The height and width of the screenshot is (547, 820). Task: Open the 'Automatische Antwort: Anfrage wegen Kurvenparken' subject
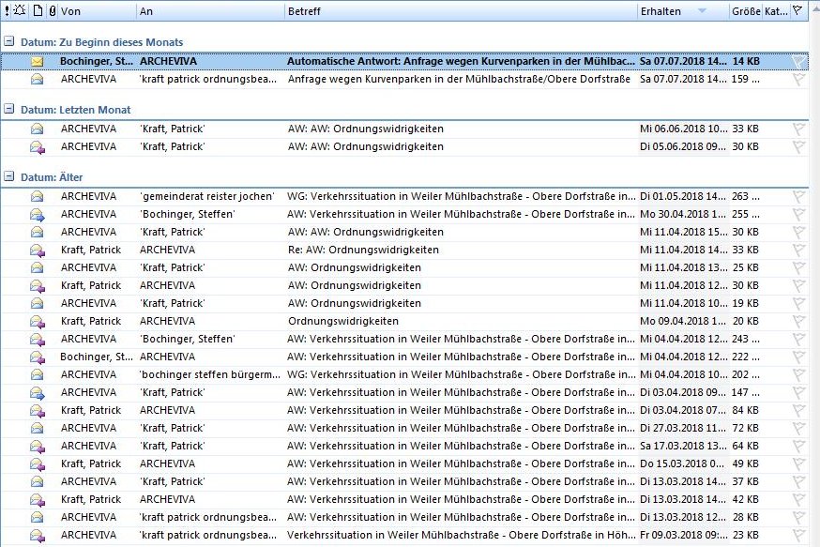pyautogui.click(x=461, y=61)
